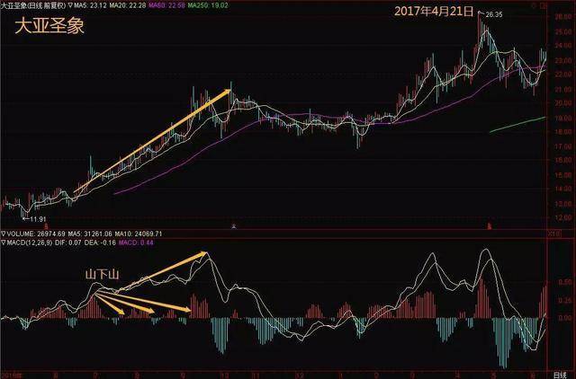Select the green MA250: 19.02 readout
This screenshot has width=576, height=379.
coord(208,6)
